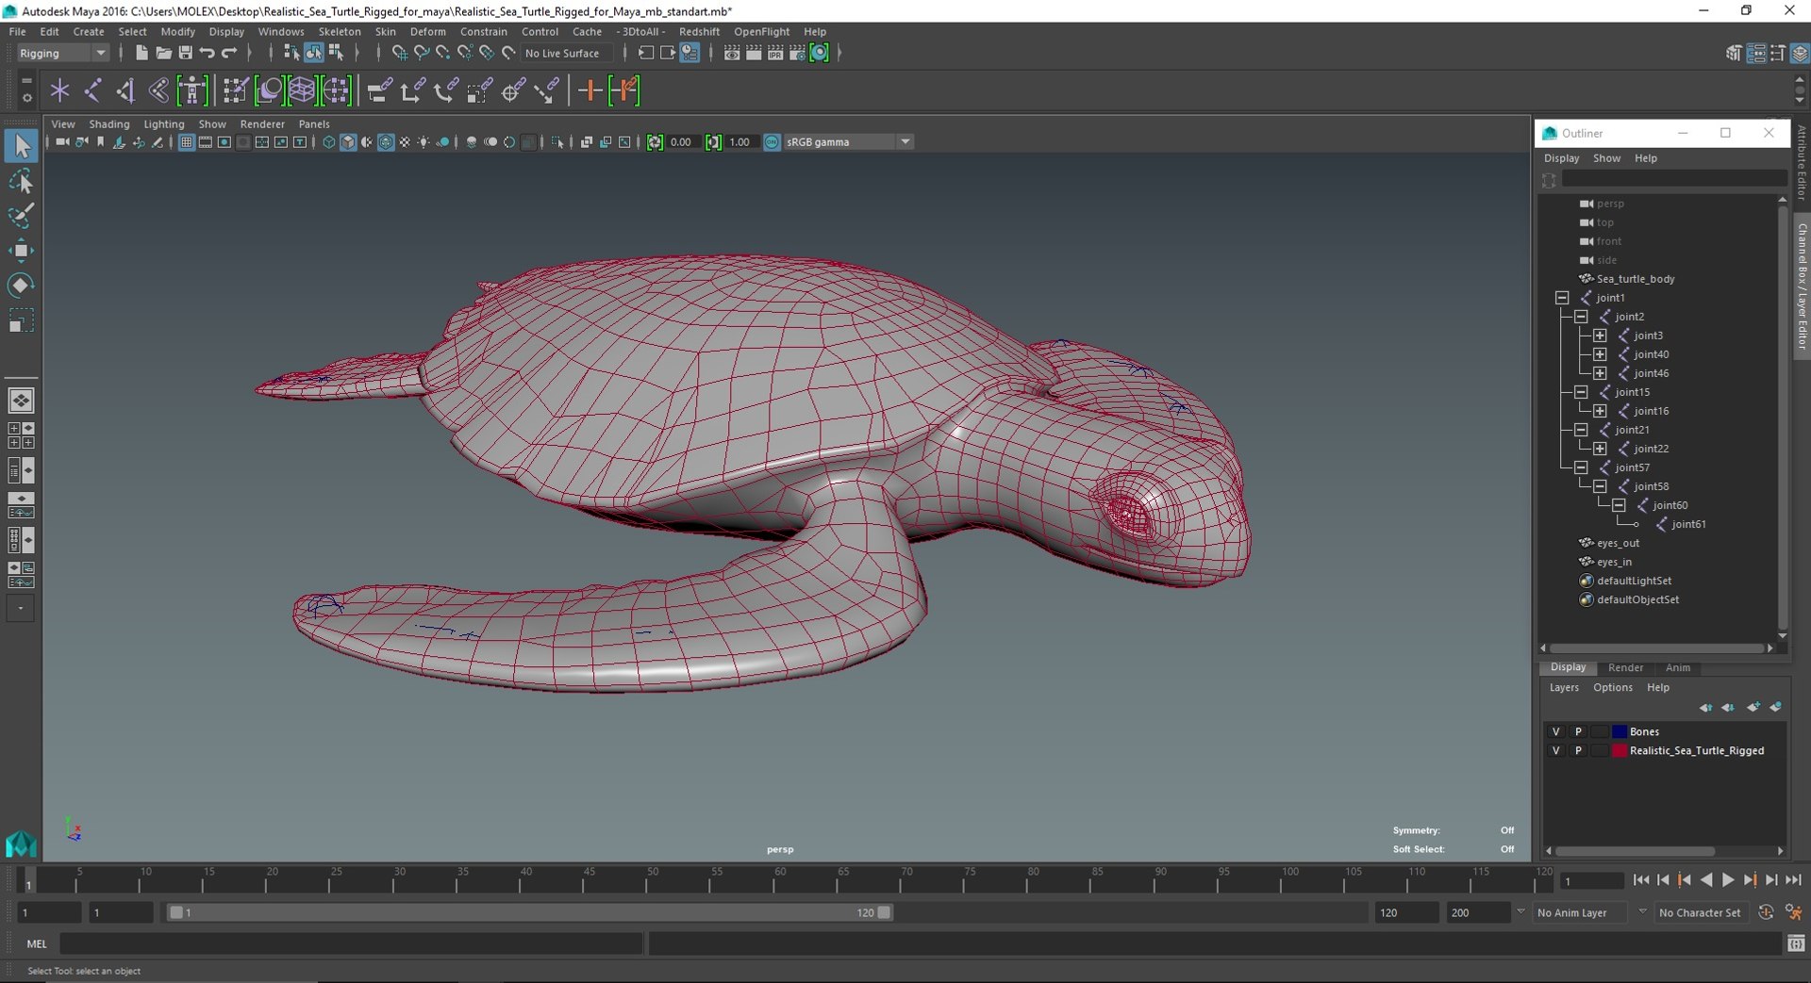Viewport: 1811px width, 983px height.
Task: Toggle visibility V of Realistic_Sea_Turtle_Rigged layer
Action: (1556, 751)
